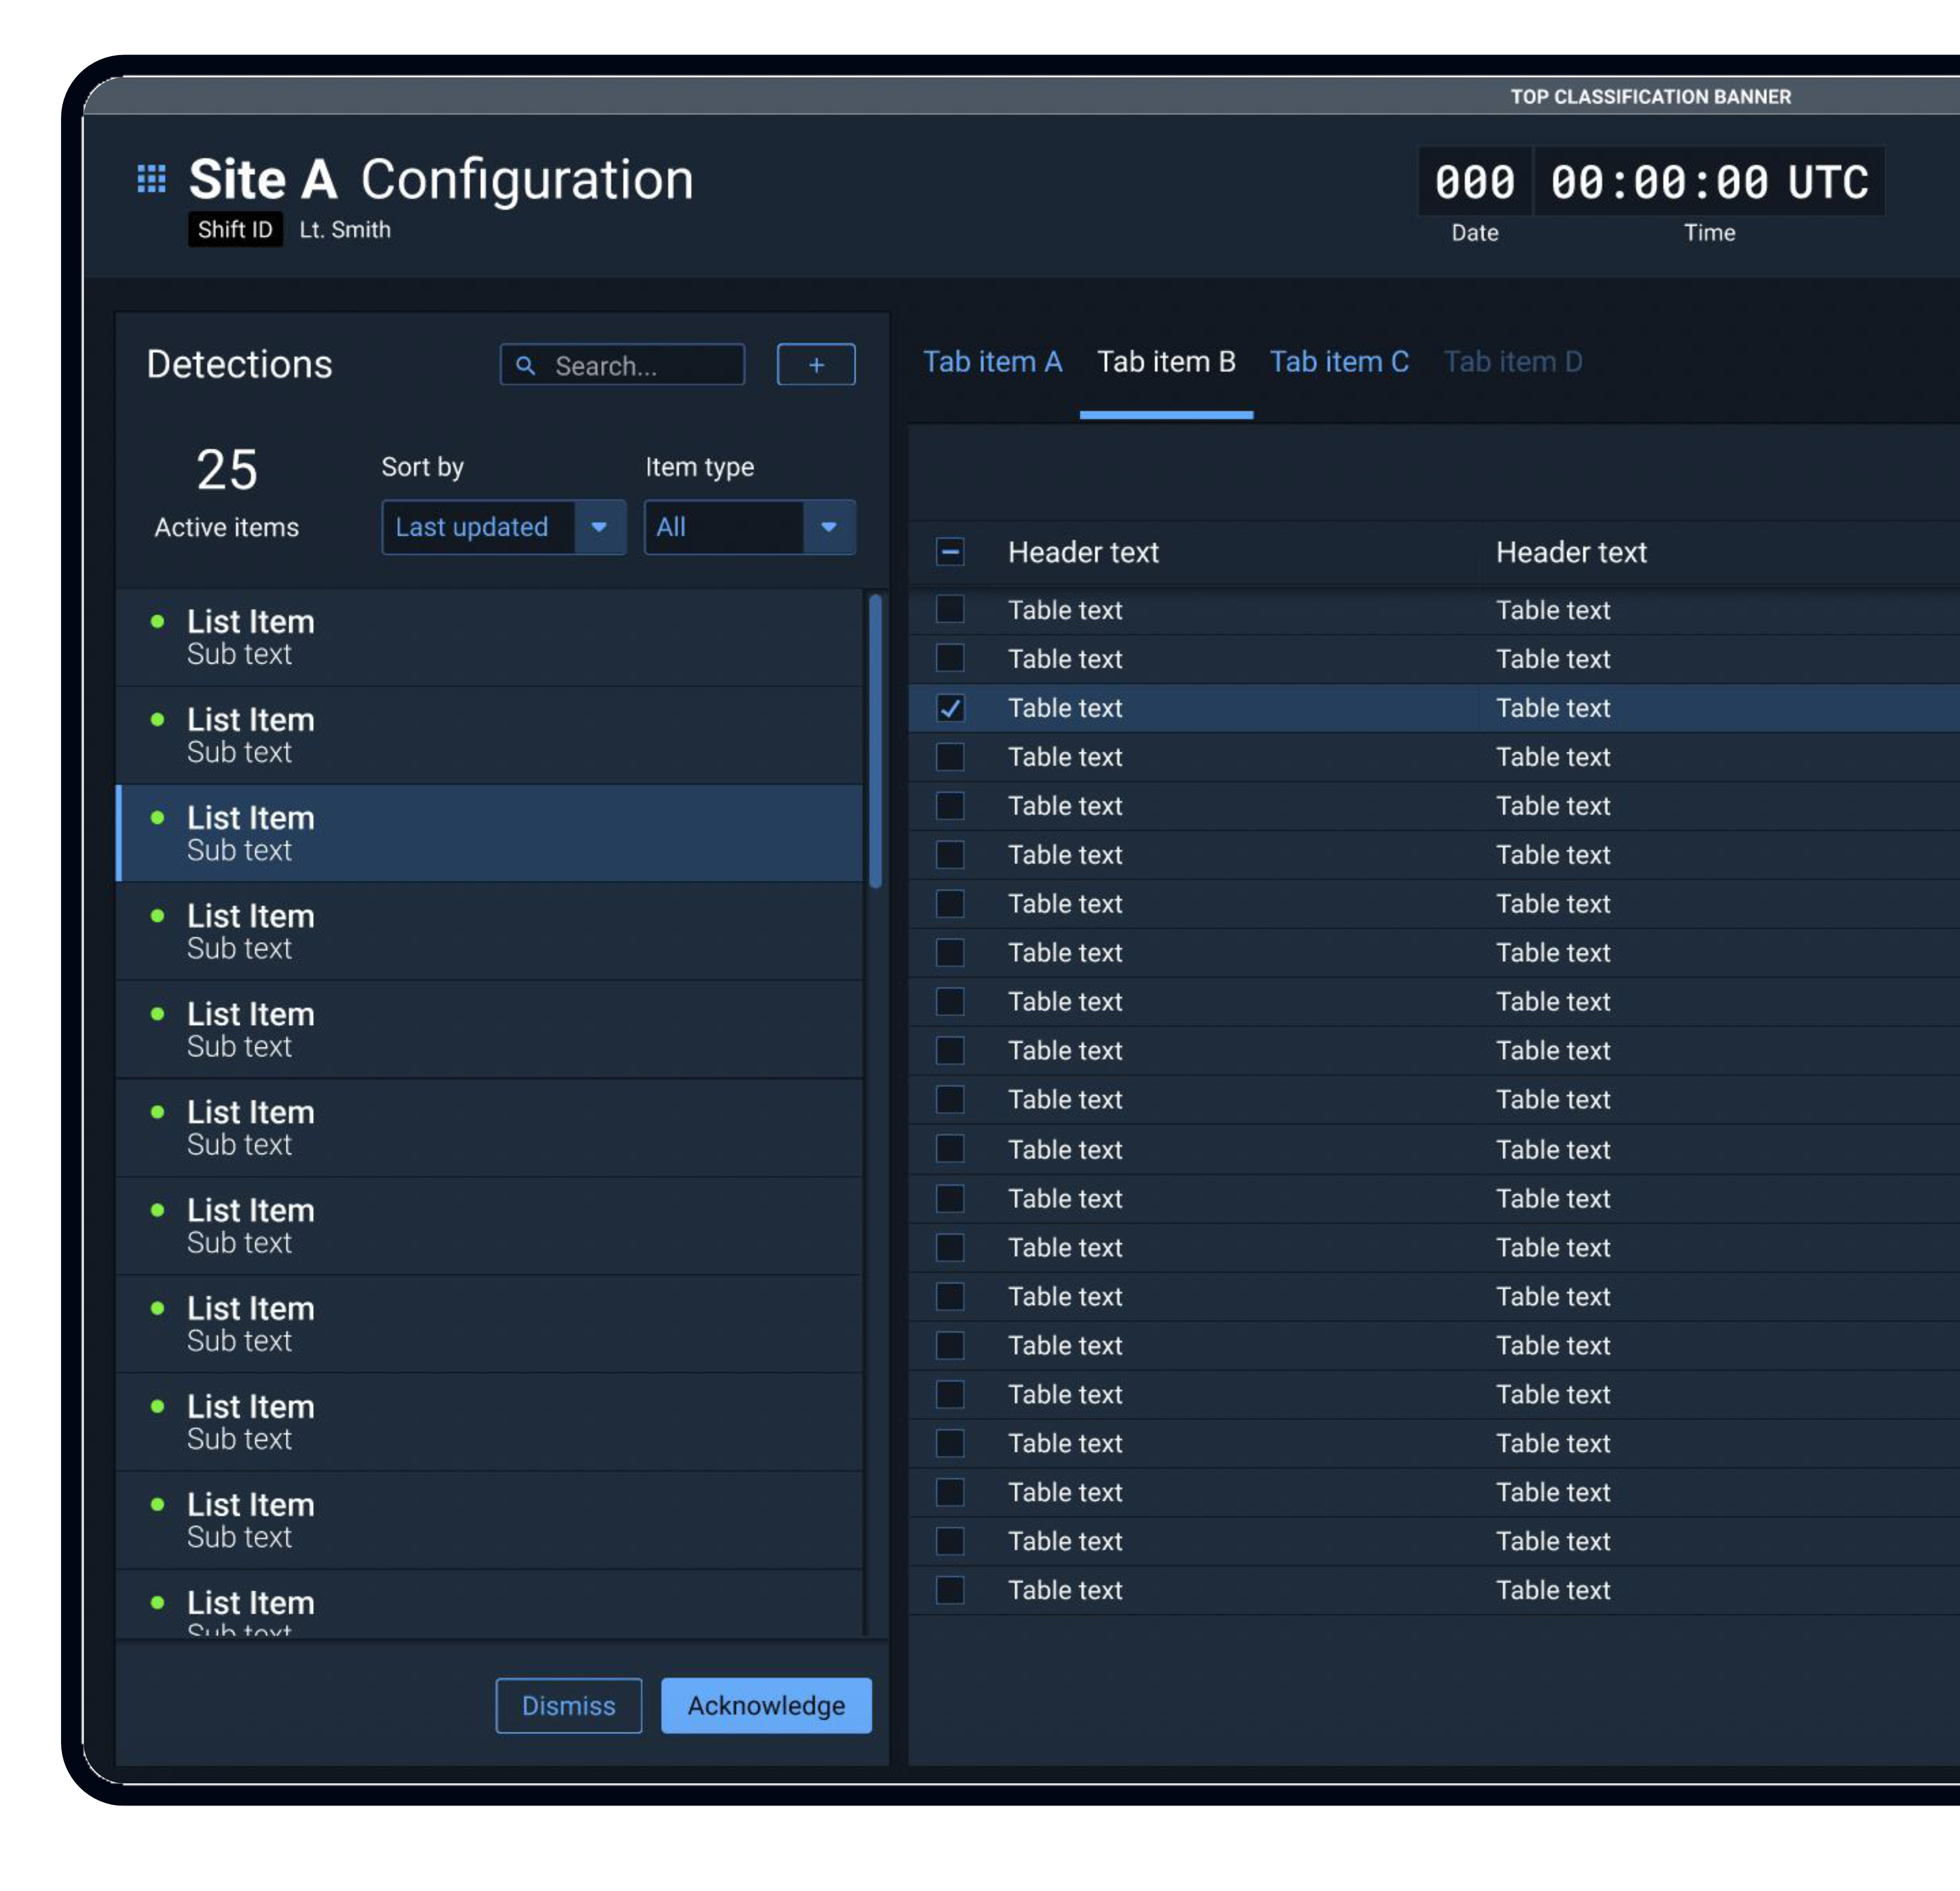Click the Sort by dropdown arrow icon
Screen dimensions: 1960x1891
point(599,527)
